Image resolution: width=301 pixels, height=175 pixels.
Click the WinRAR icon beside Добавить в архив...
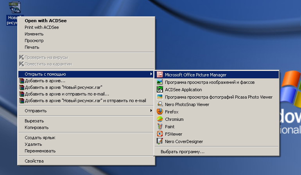(21, 81)
